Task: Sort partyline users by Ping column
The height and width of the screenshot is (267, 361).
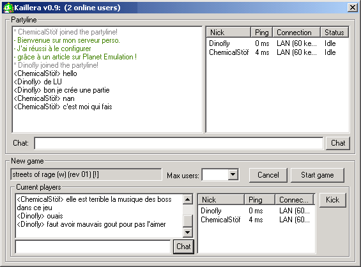Action: [x=262, y=33]
